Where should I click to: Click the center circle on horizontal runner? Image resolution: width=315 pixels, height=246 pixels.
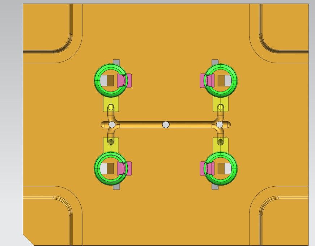[166, 125]
